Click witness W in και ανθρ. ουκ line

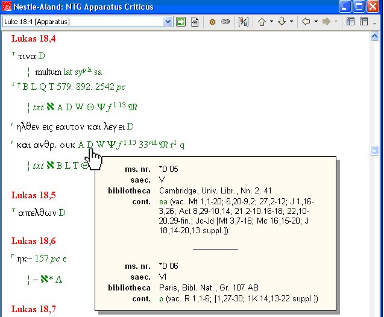tap(100, 145)
